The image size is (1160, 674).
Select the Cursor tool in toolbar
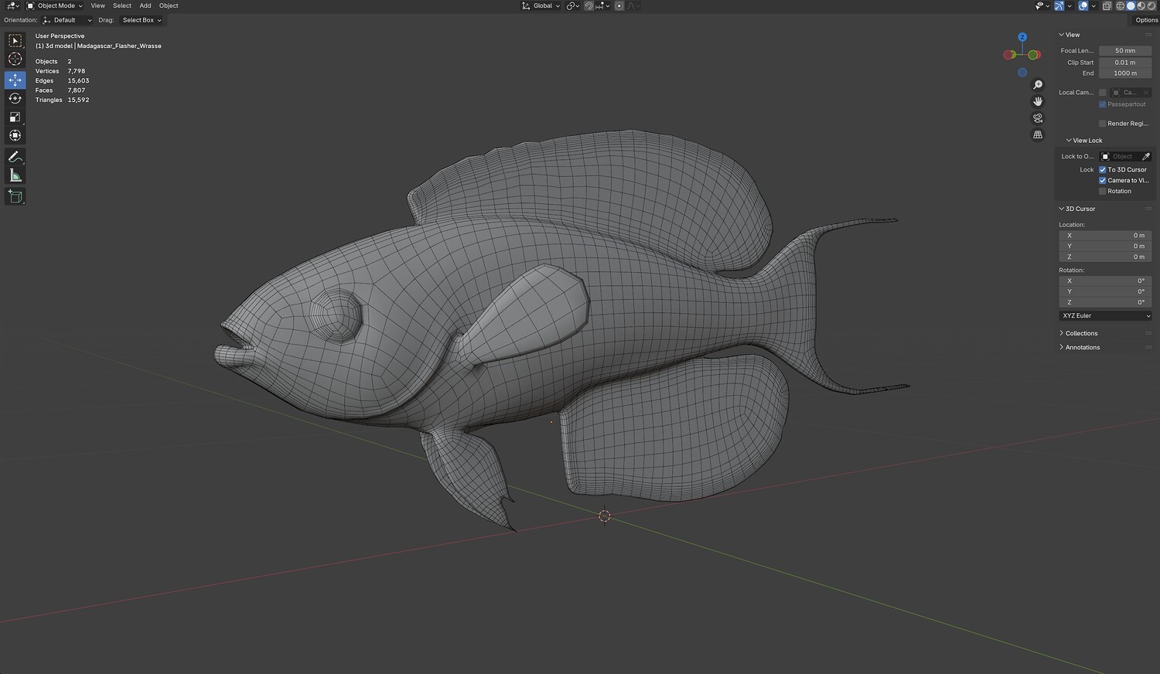coord(15,60)
